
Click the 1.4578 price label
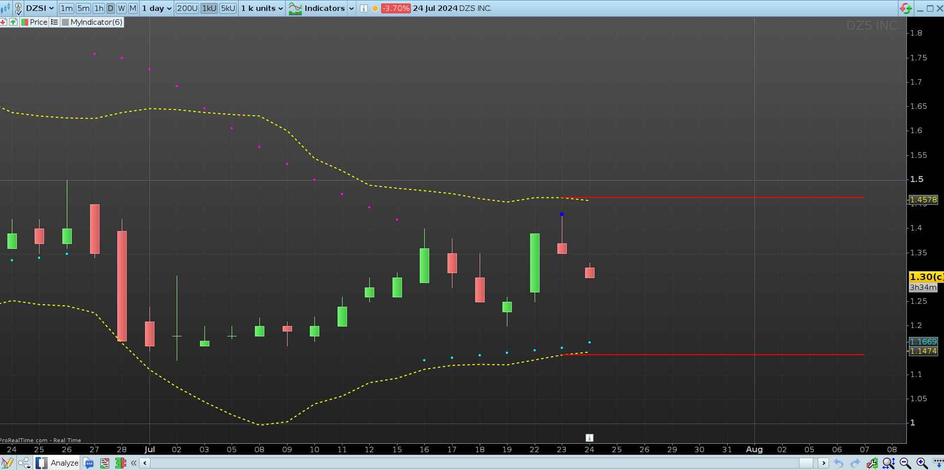tap(924, 200)
